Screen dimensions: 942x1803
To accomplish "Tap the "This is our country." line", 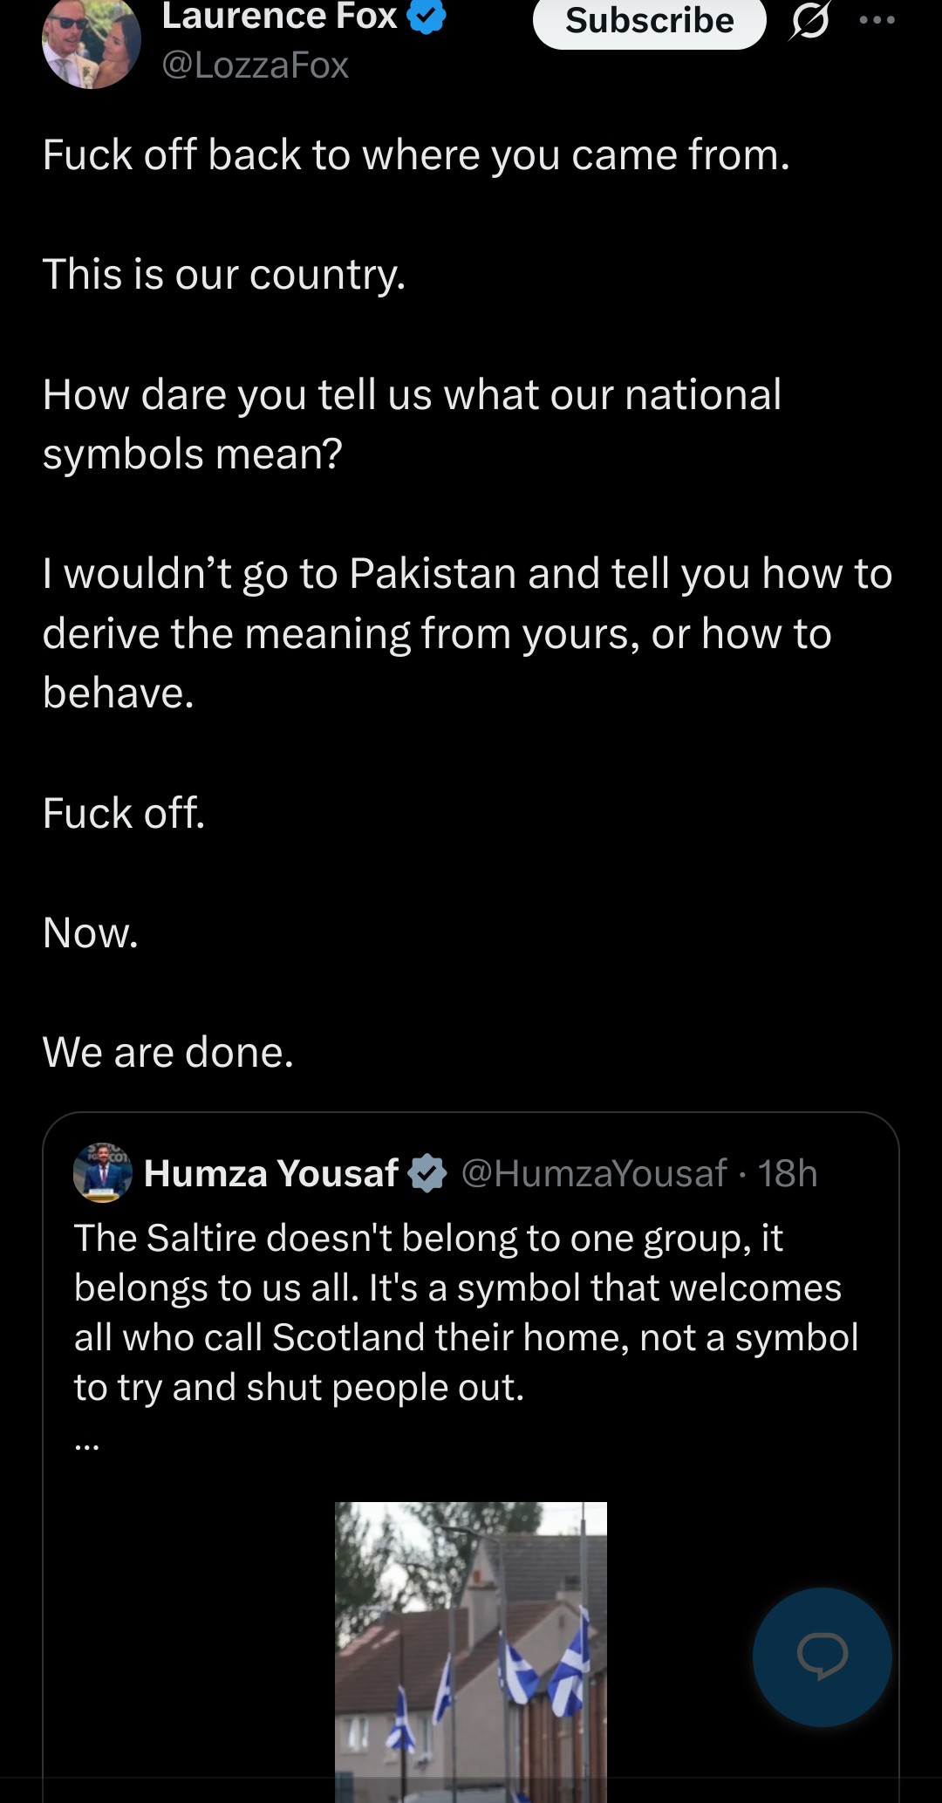I will (224, 275).
